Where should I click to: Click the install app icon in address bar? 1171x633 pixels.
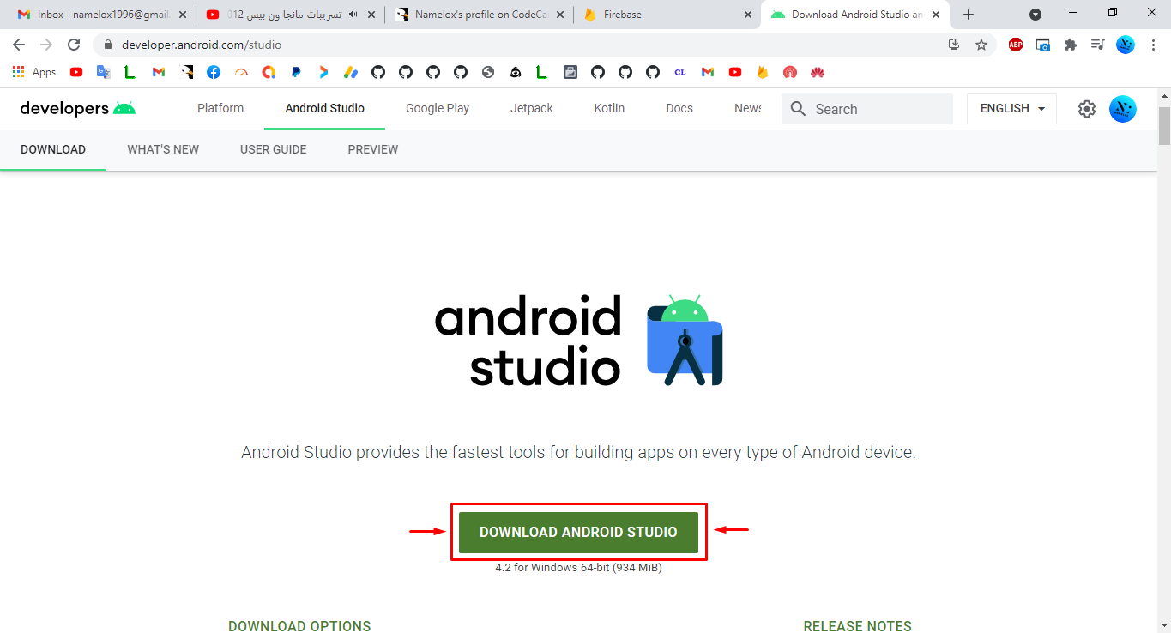point(954,45)
